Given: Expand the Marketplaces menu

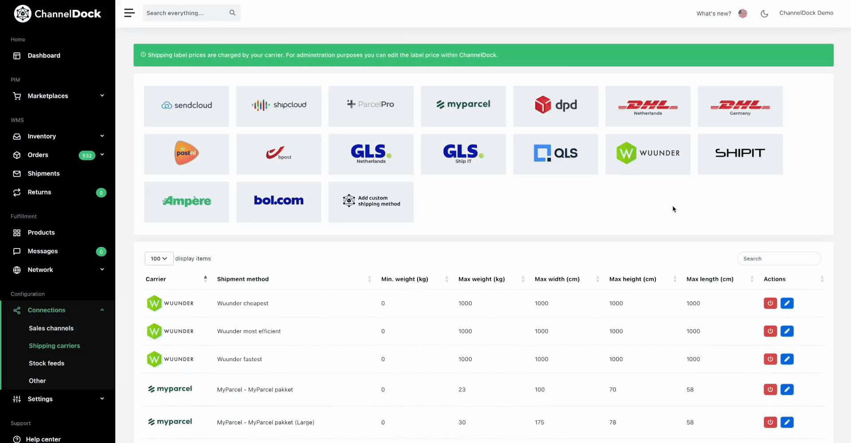Looking at the screenshot, I should point(58,96).
